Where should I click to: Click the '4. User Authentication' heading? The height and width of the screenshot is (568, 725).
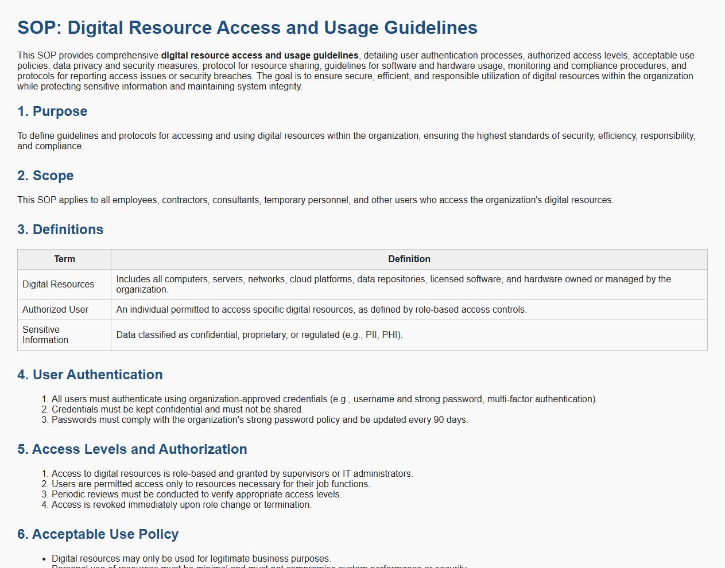90,375
